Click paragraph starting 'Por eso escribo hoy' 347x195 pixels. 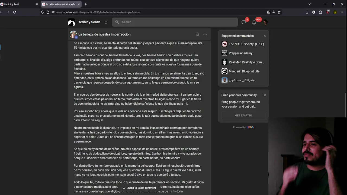click(x=138, y=116)
